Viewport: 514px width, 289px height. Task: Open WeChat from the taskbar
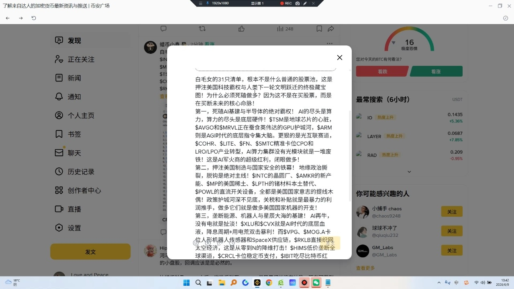pos(316,283)
